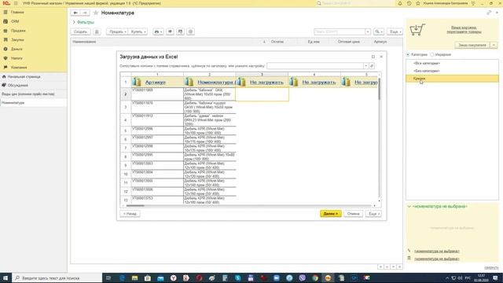Open the Обсуждения panel

click(x=17, y=86)
